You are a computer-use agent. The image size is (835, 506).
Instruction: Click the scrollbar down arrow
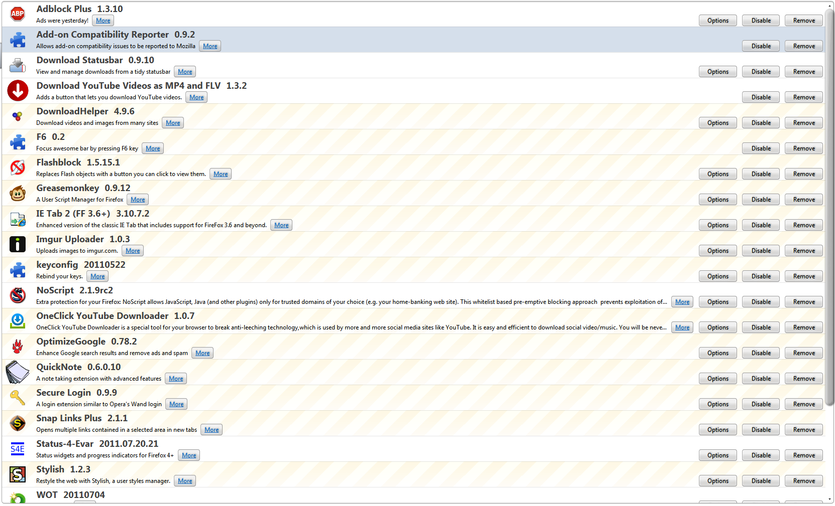830,499
